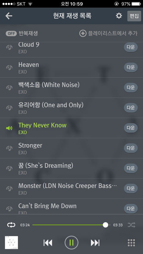Open settings gear icon
The image size is (143, 254).
(x=119, y=16)
